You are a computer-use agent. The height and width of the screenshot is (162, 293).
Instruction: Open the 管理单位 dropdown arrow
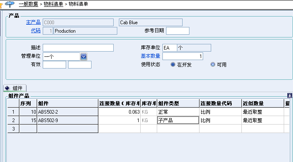coord(83,56)
